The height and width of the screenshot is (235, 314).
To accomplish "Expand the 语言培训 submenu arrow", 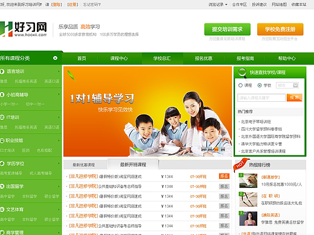I will click(59, 72).
